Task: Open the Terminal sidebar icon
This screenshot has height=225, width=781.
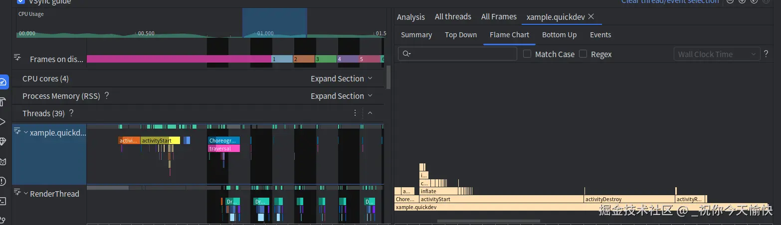Action: (x=2, y=201)
